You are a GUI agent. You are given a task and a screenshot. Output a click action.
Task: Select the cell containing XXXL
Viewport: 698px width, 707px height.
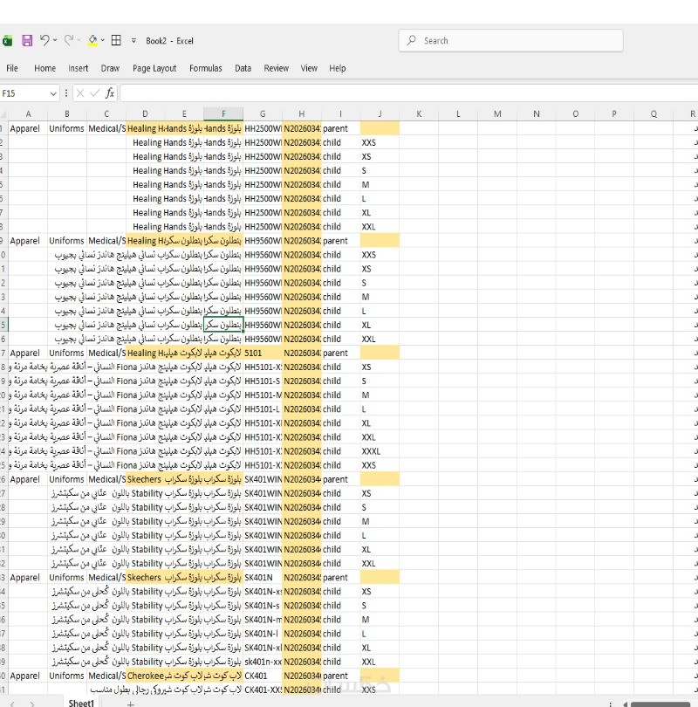click(380, 451)
